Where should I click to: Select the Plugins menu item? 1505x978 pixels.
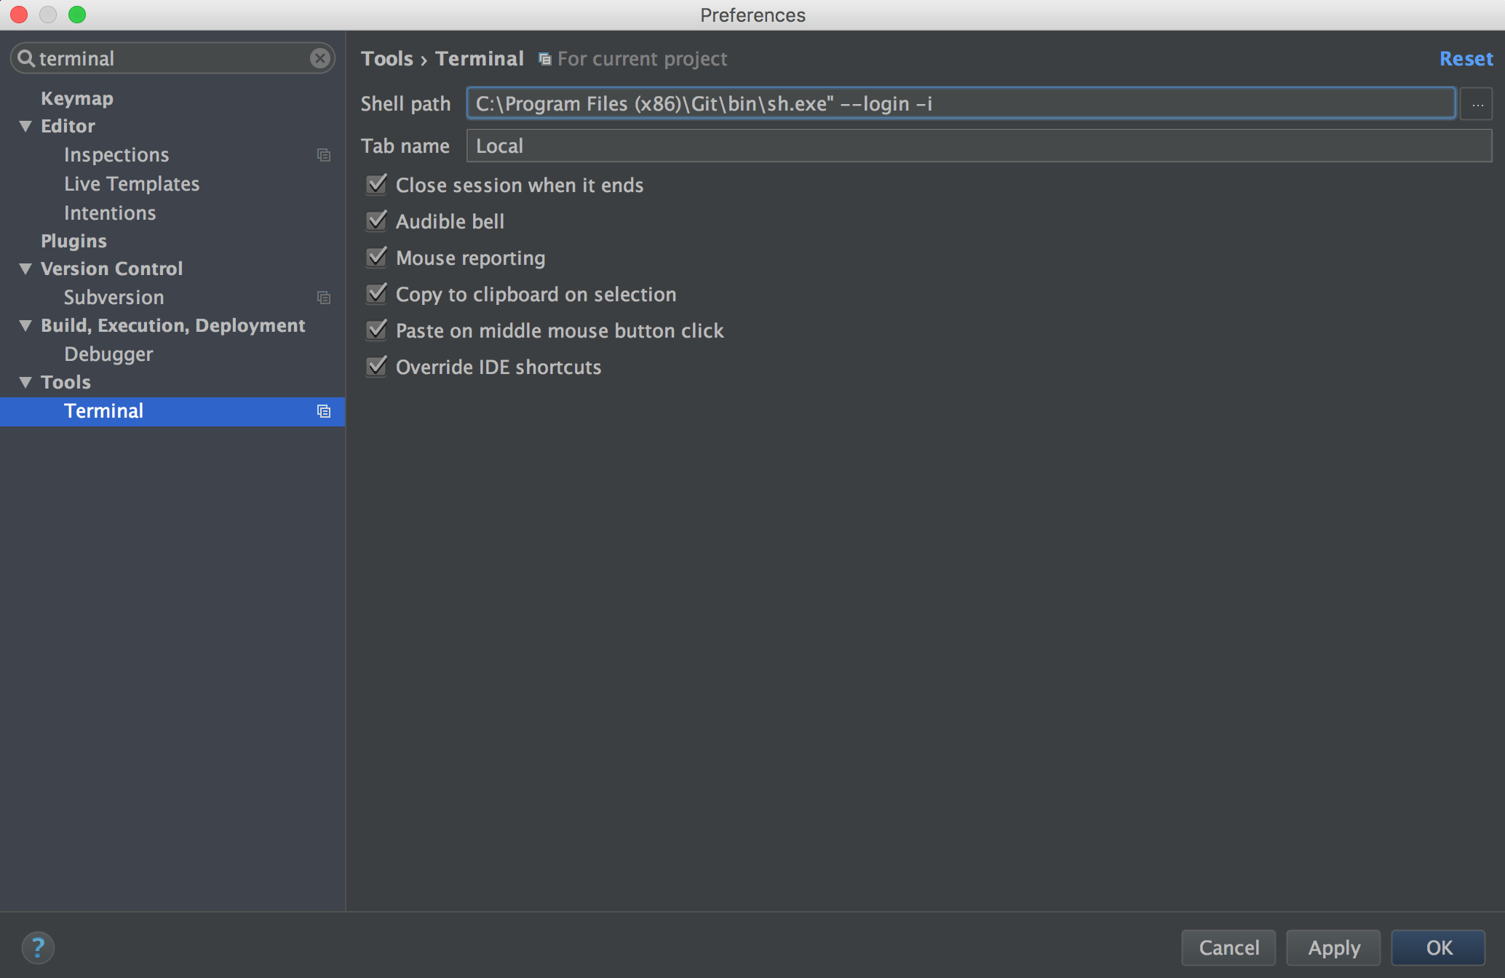72,240
